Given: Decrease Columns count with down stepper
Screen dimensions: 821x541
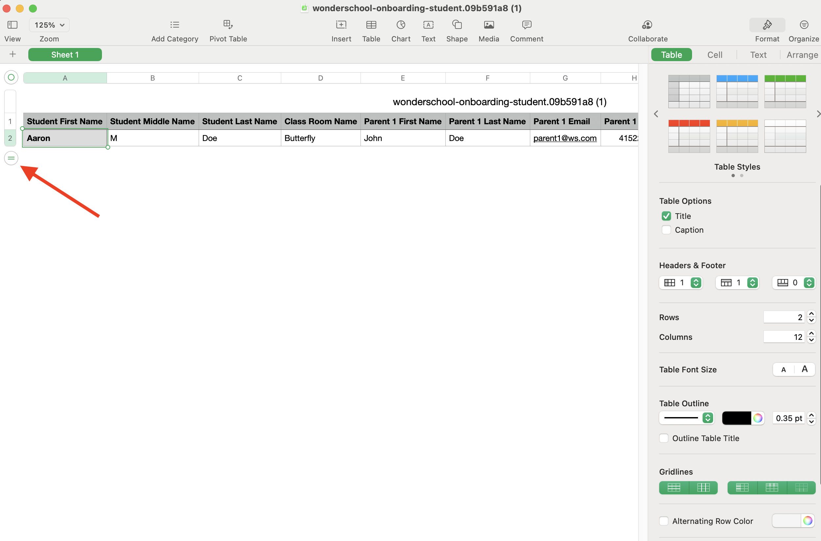Looking at the screenshot, I should pos(811,340).
